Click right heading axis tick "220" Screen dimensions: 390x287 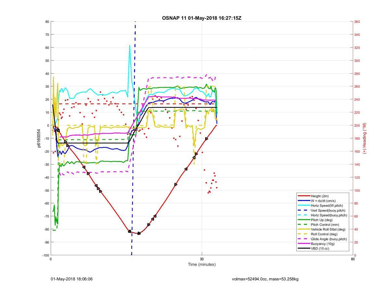click(357, 113)
